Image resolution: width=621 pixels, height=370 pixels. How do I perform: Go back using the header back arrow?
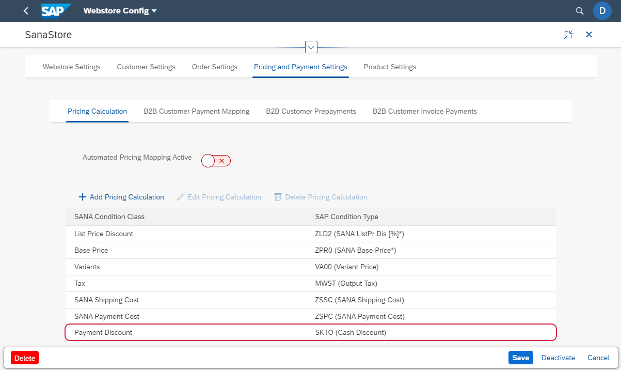point(26,11)
